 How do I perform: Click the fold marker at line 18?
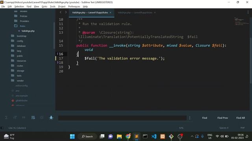pos(57,62)
